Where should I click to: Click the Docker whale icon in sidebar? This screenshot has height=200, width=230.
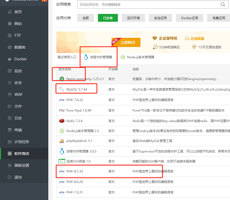(10, 59)
